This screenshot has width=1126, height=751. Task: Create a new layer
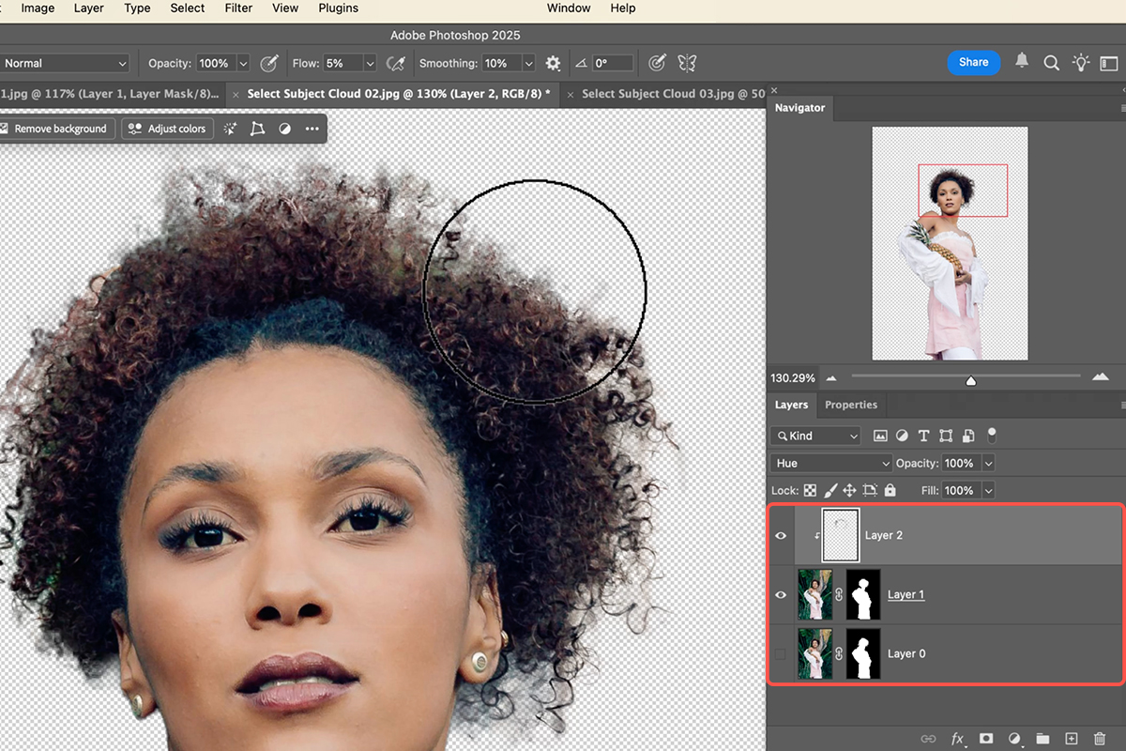click(x=1071, y=739)
